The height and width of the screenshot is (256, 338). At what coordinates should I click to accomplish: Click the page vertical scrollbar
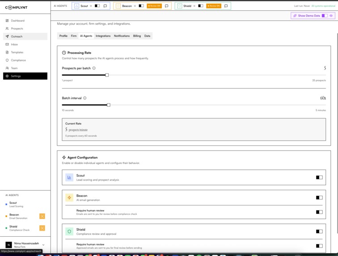click(337, 133)
